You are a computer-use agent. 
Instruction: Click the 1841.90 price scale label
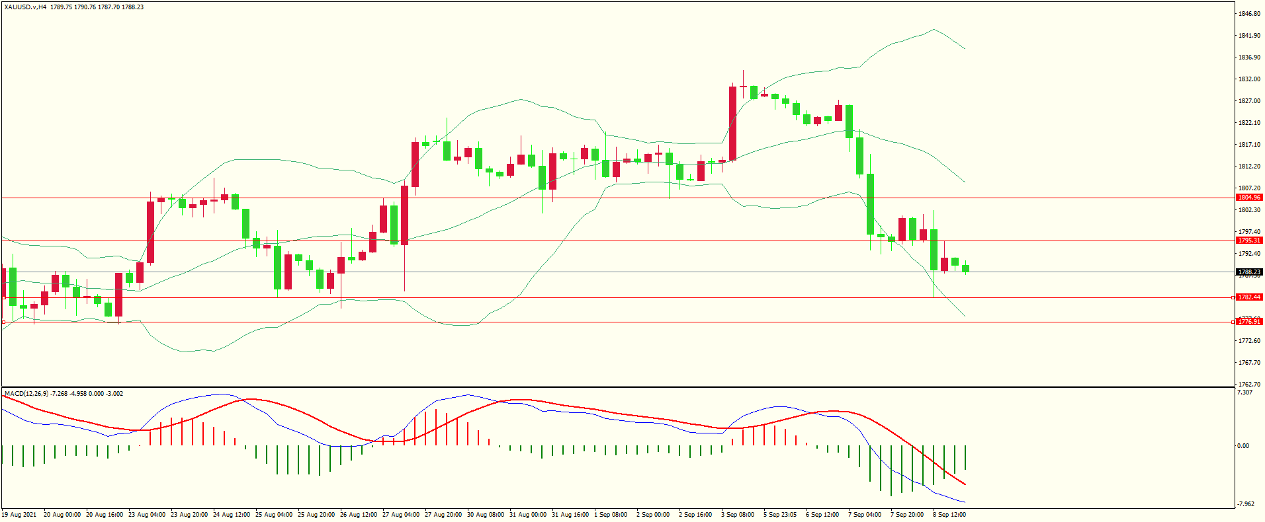click(1249, 36)
